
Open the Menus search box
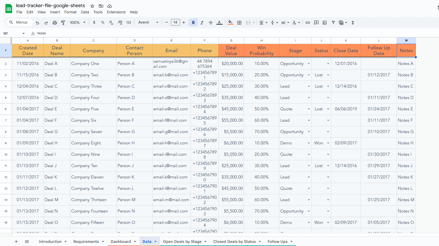(x=19, y=22)
